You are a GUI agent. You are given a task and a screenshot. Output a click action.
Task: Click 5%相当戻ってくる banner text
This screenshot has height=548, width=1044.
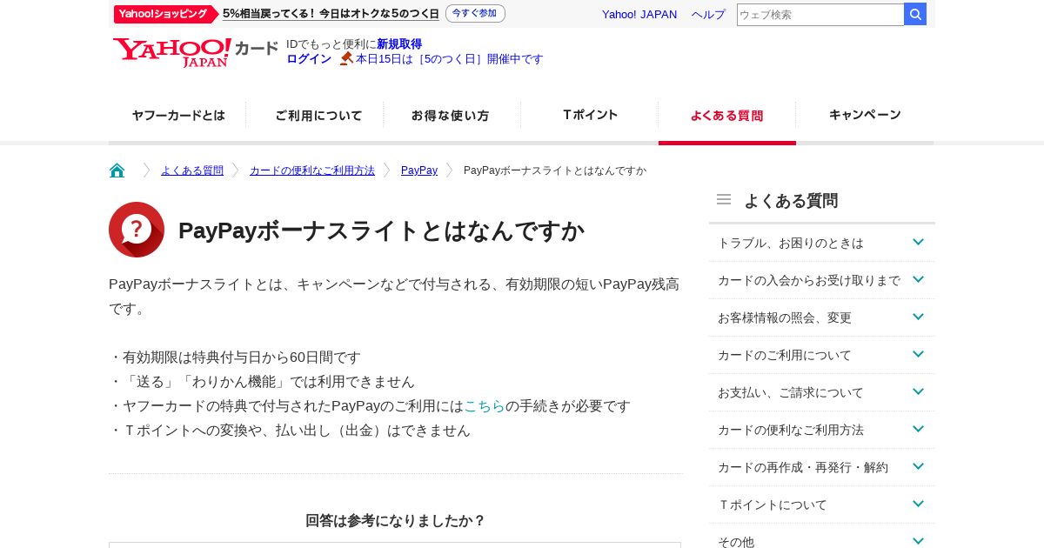[331, 14]
